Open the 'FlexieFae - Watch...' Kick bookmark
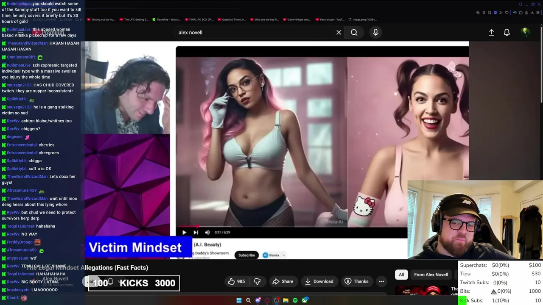Viewport: 543px width, 305px height. pyautogui.click(x=166, y=19)
